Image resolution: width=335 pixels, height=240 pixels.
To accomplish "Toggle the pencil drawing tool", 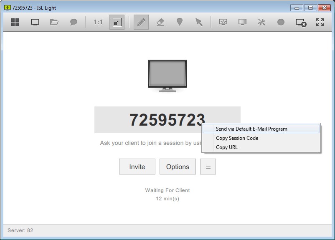I will (x=141, y=22).
